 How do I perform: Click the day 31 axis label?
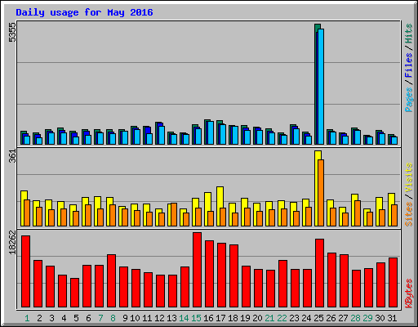[x=392, y=318]
